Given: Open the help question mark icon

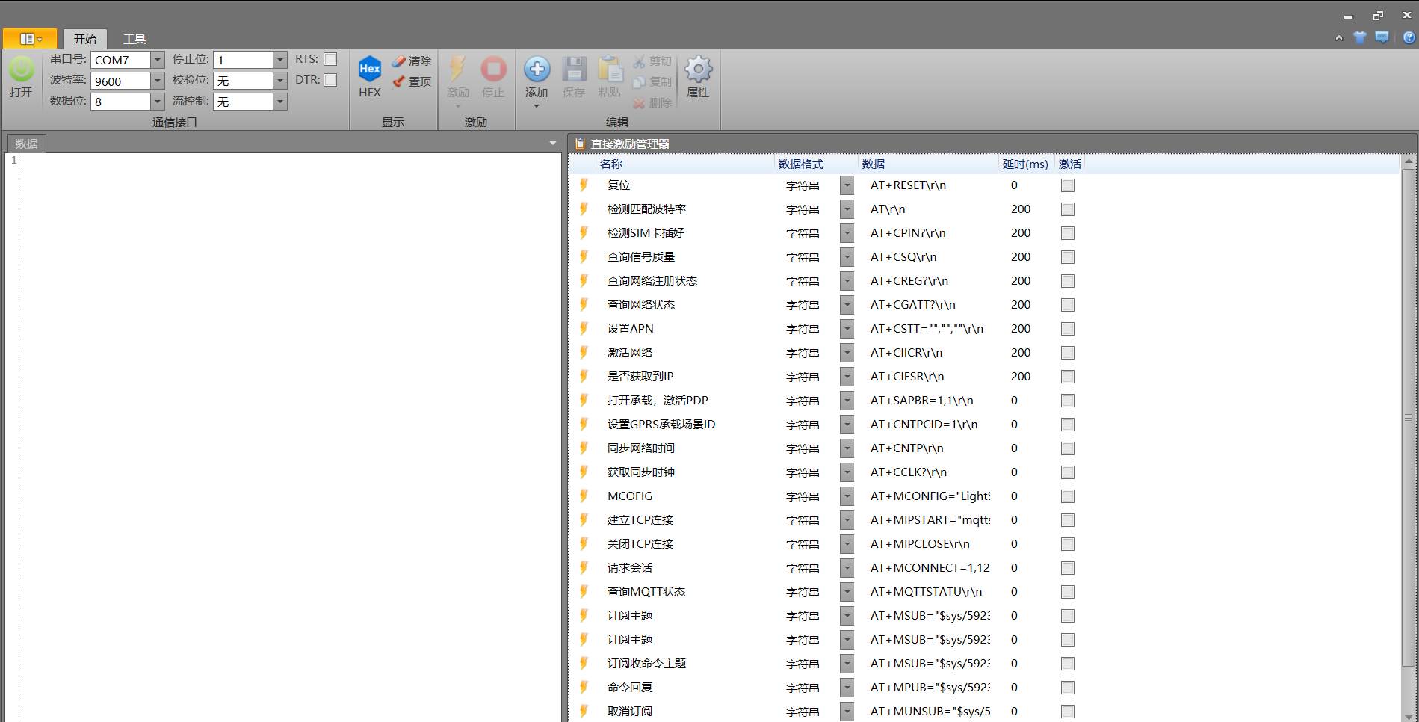Looking at the screenshot, I should [x=1409, y=37].
